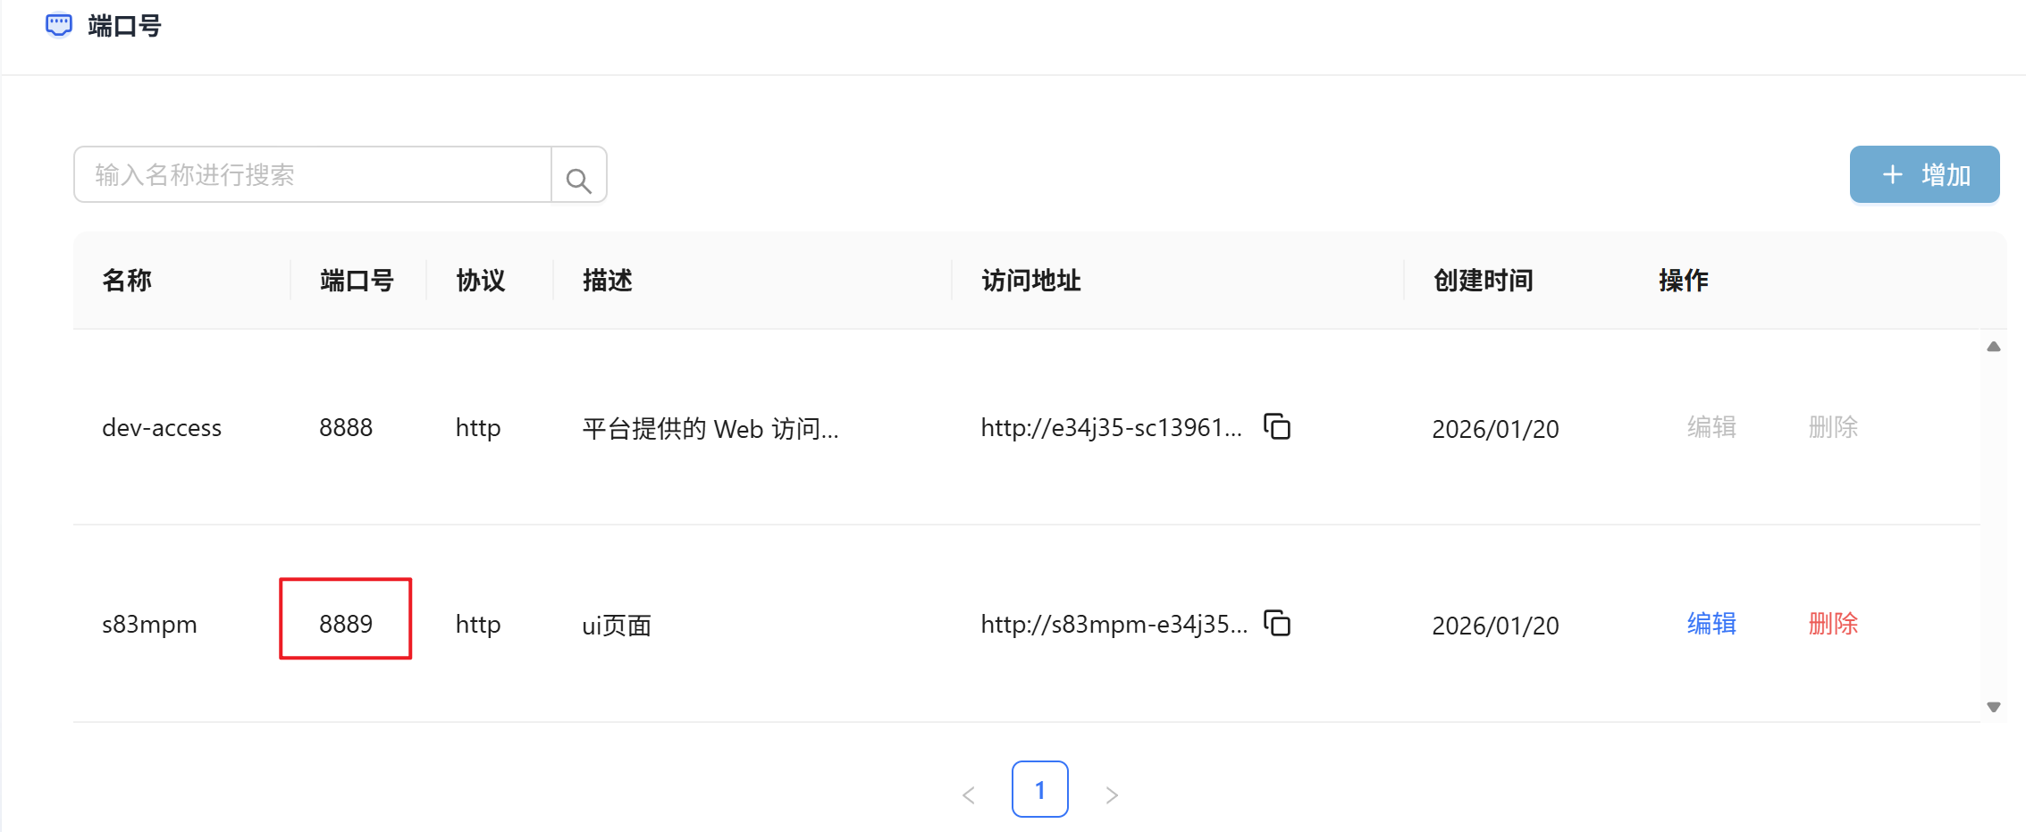Viewport: 2026px width, 832px height.
Task: Click the previous page arrow
Action: coord(969,793)
